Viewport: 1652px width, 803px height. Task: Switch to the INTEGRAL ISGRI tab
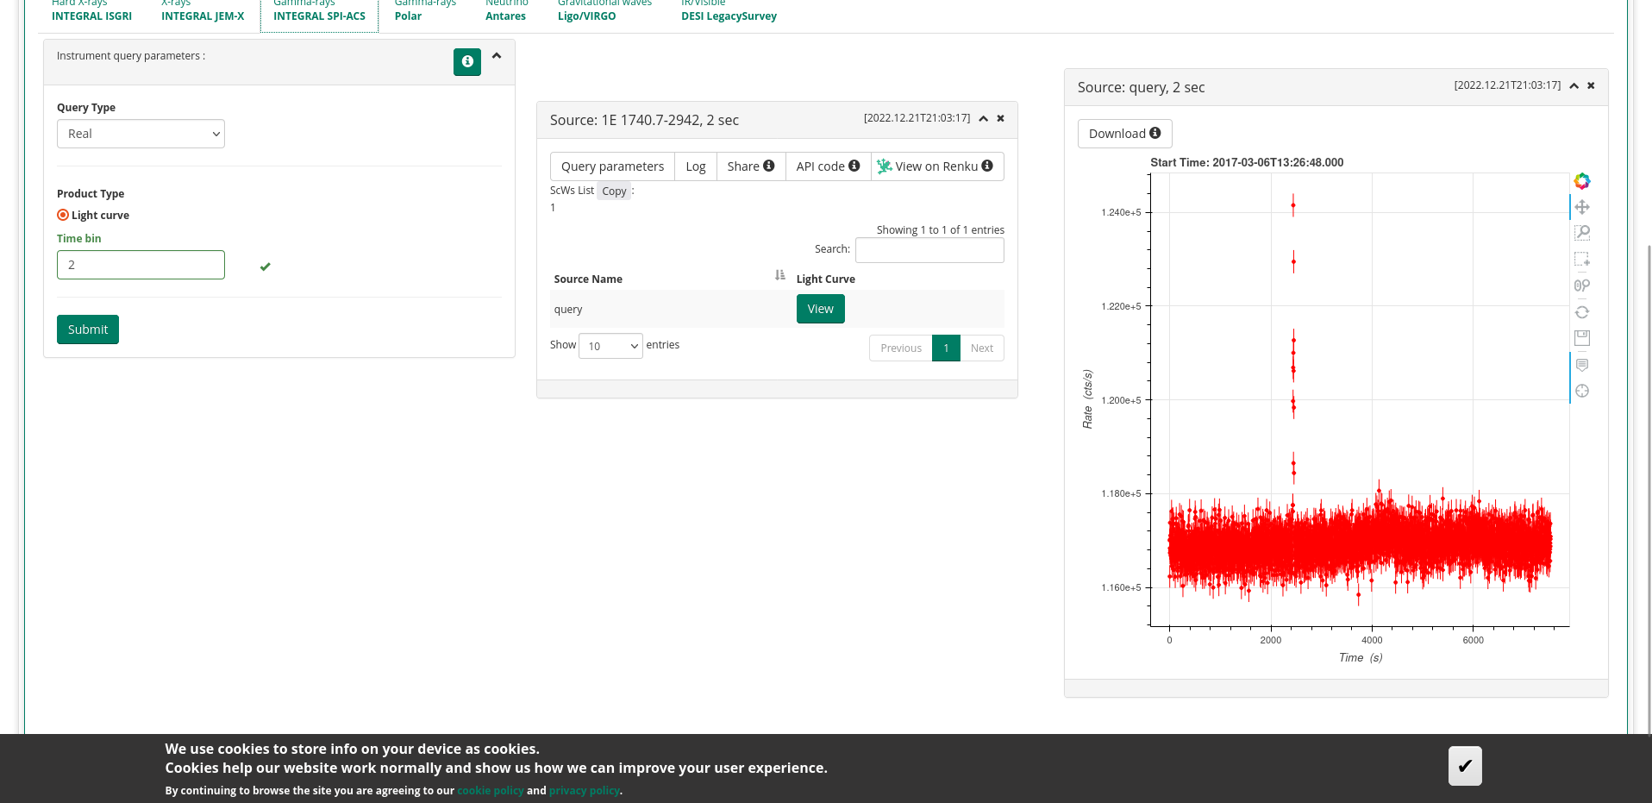coord(91,16)
